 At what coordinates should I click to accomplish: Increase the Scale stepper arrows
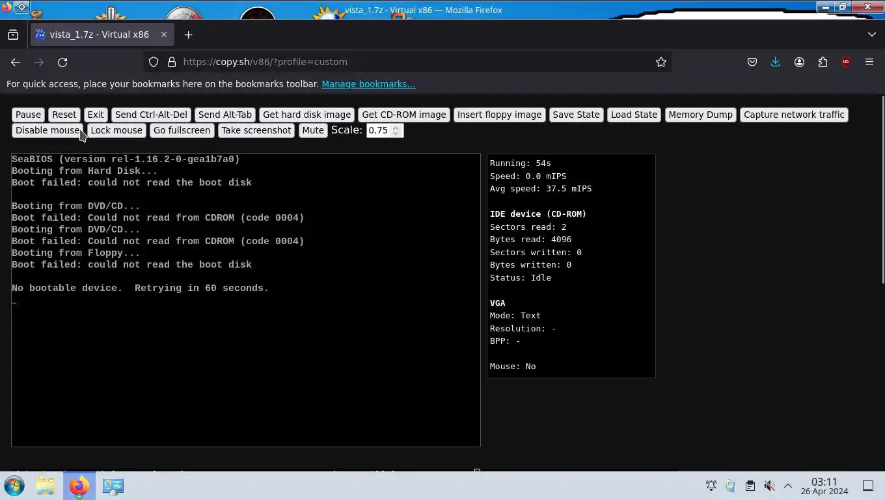point(396,128)
